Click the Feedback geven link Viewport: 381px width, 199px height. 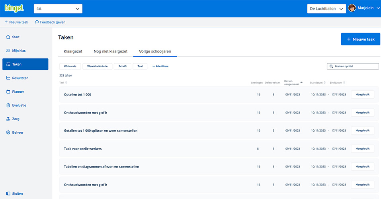pyautogui.click(x=50, y=22)
